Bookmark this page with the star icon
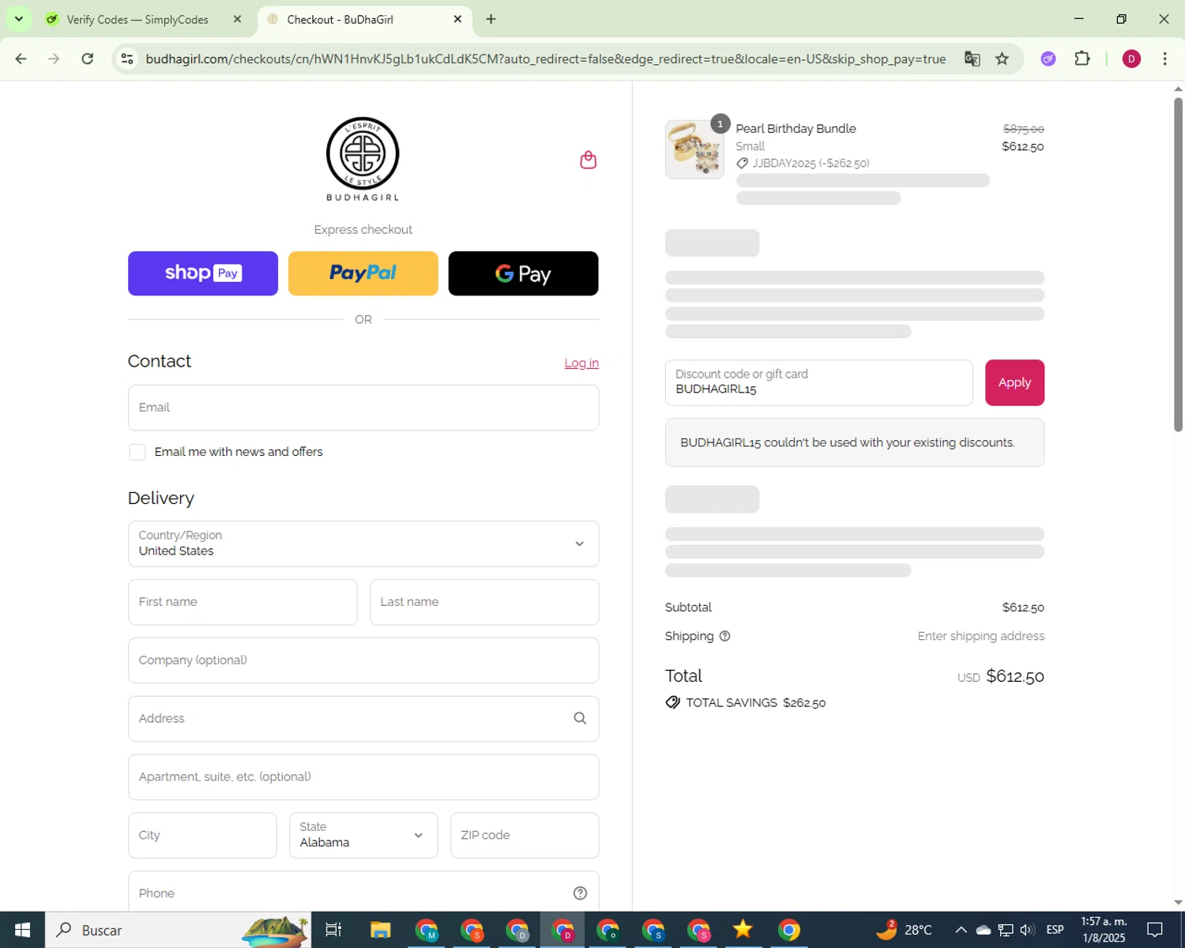 (1002, 58)
